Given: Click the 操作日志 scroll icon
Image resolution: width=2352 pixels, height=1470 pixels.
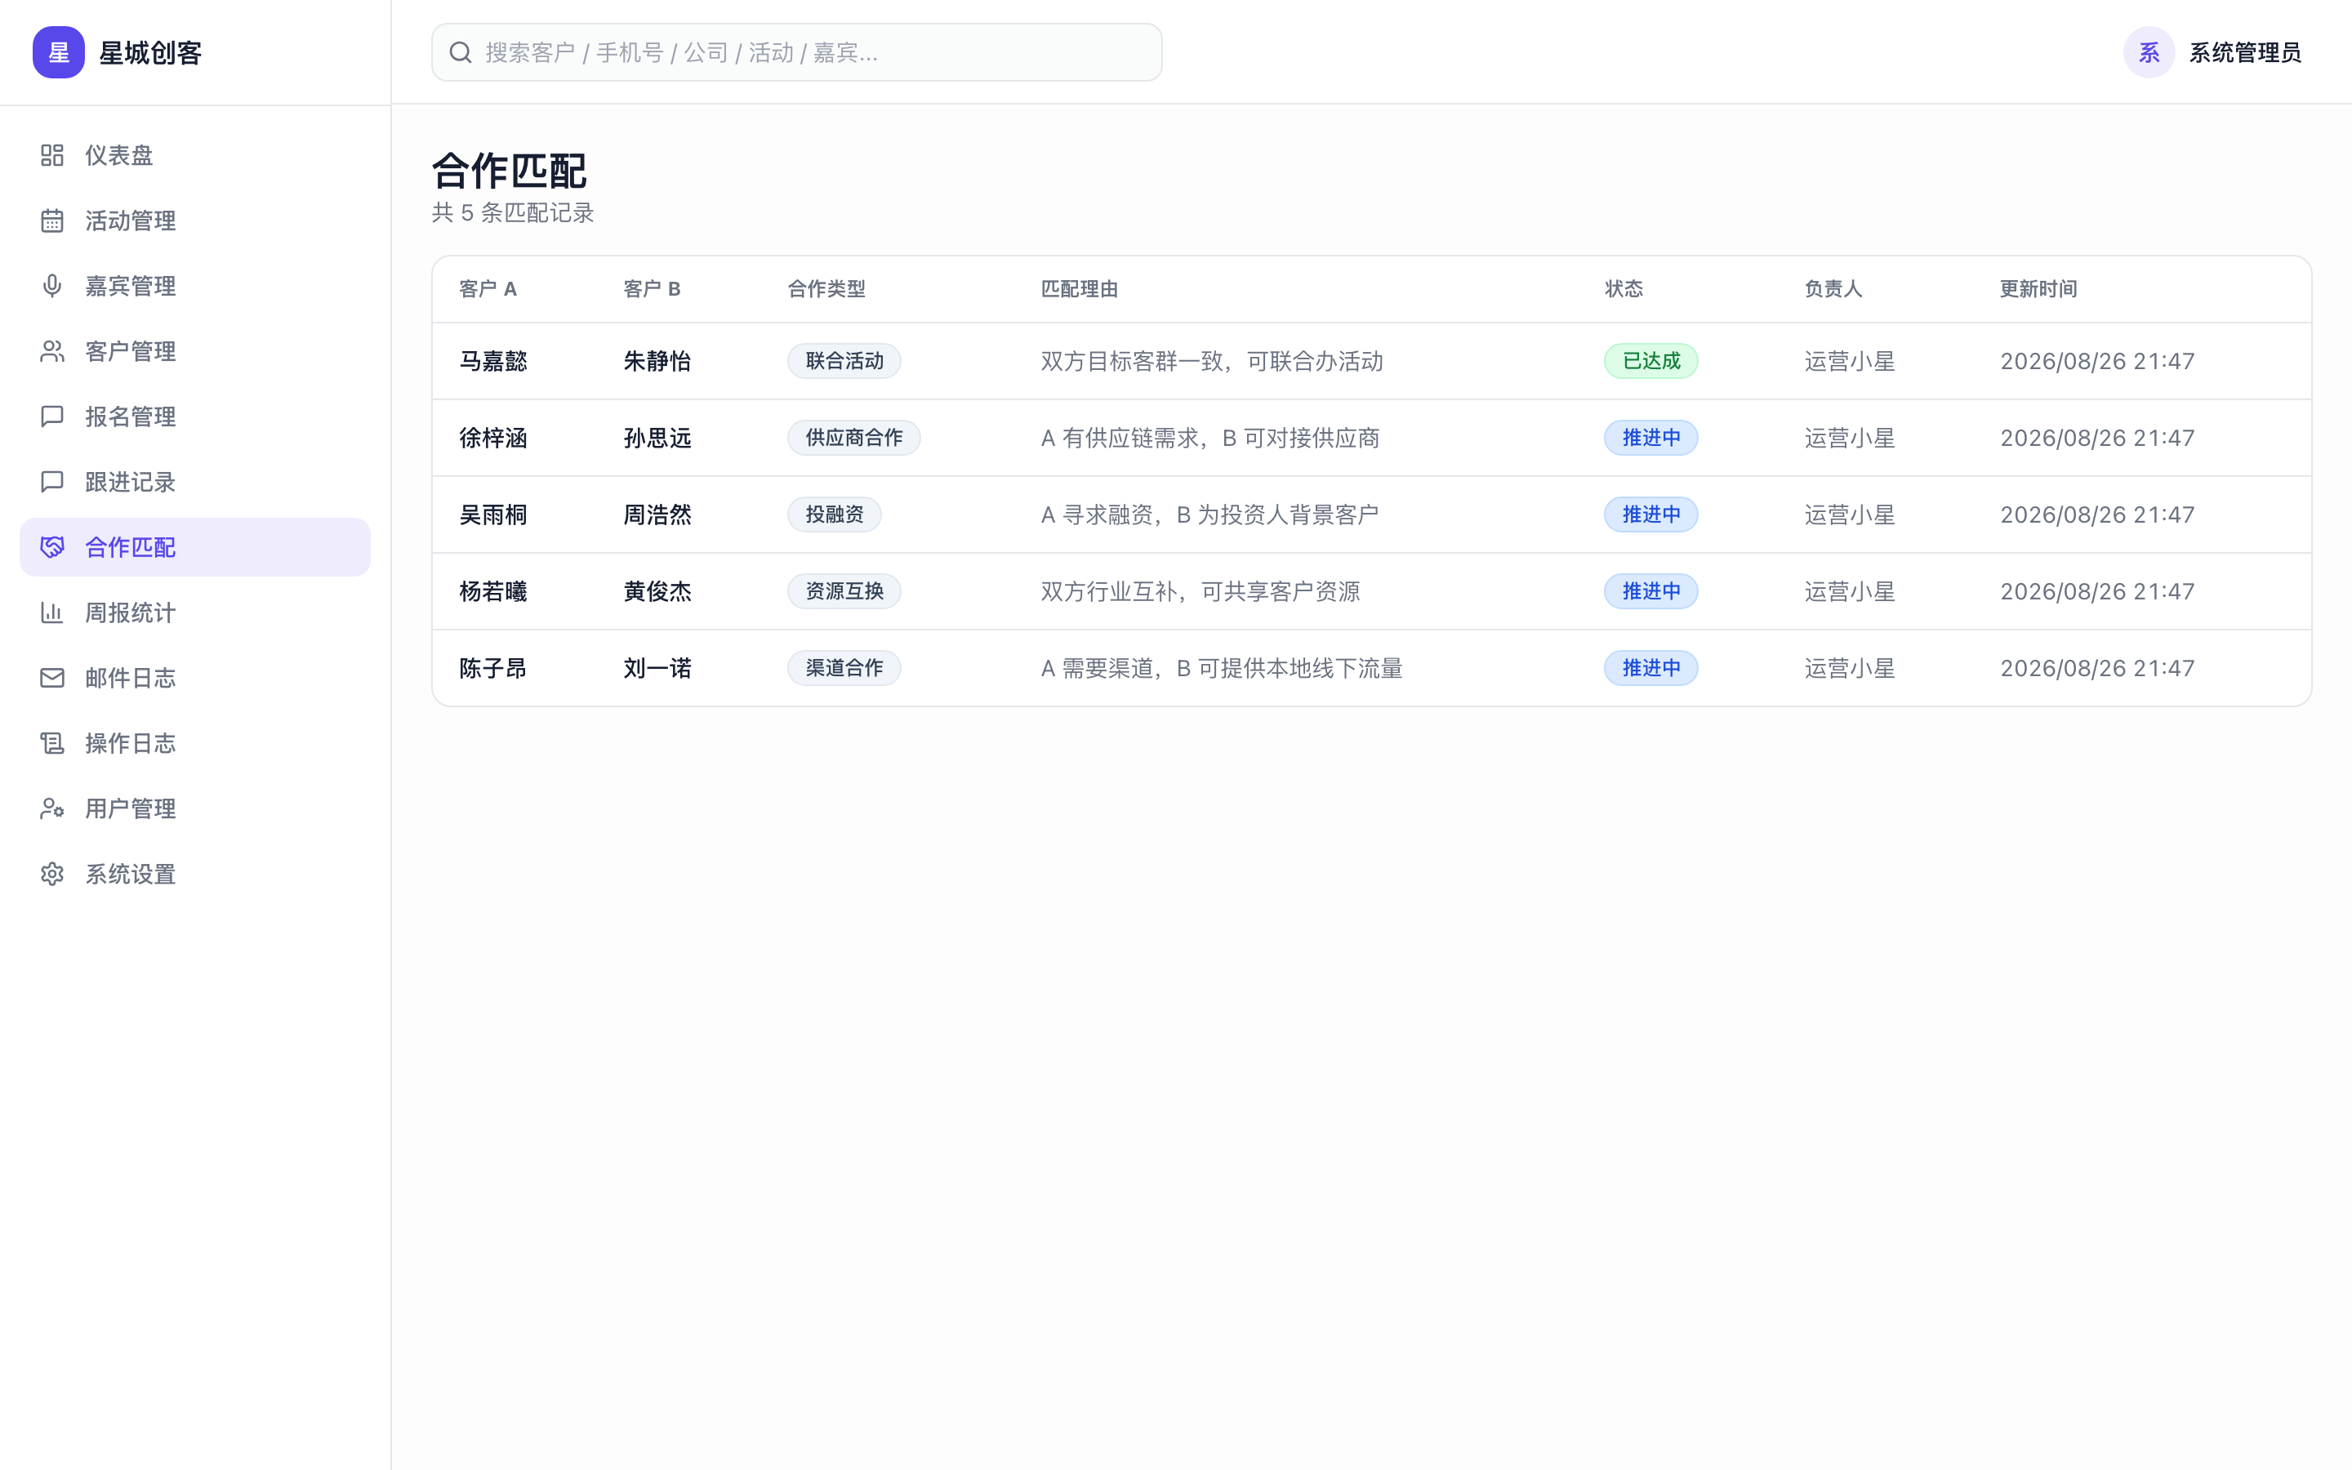Looking at the screenshot, I should tap(52, 743).
